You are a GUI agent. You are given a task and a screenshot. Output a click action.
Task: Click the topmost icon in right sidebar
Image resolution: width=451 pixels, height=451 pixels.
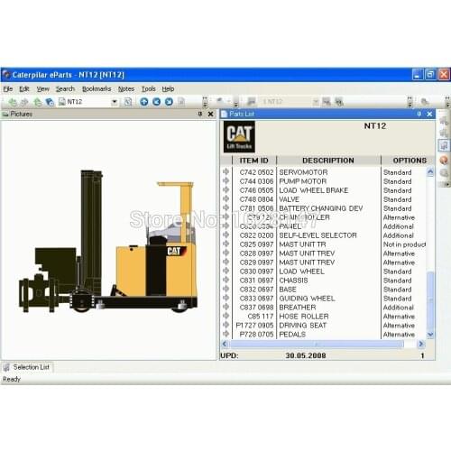point(444,120)
